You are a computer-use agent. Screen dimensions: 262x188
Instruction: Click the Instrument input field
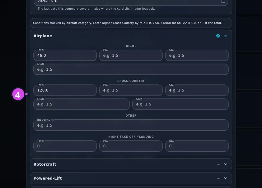click(x=131, y=125)
